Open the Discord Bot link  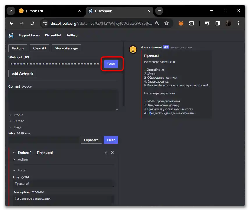pos(53,36)
